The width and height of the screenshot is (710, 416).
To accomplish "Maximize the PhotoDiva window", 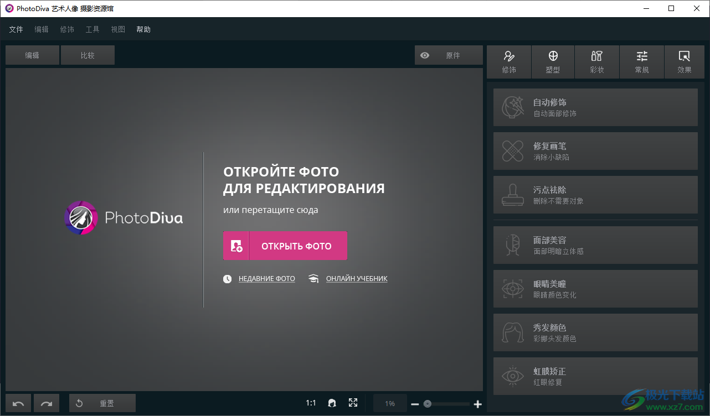I will pyautogui.click(x=671, y=8).
